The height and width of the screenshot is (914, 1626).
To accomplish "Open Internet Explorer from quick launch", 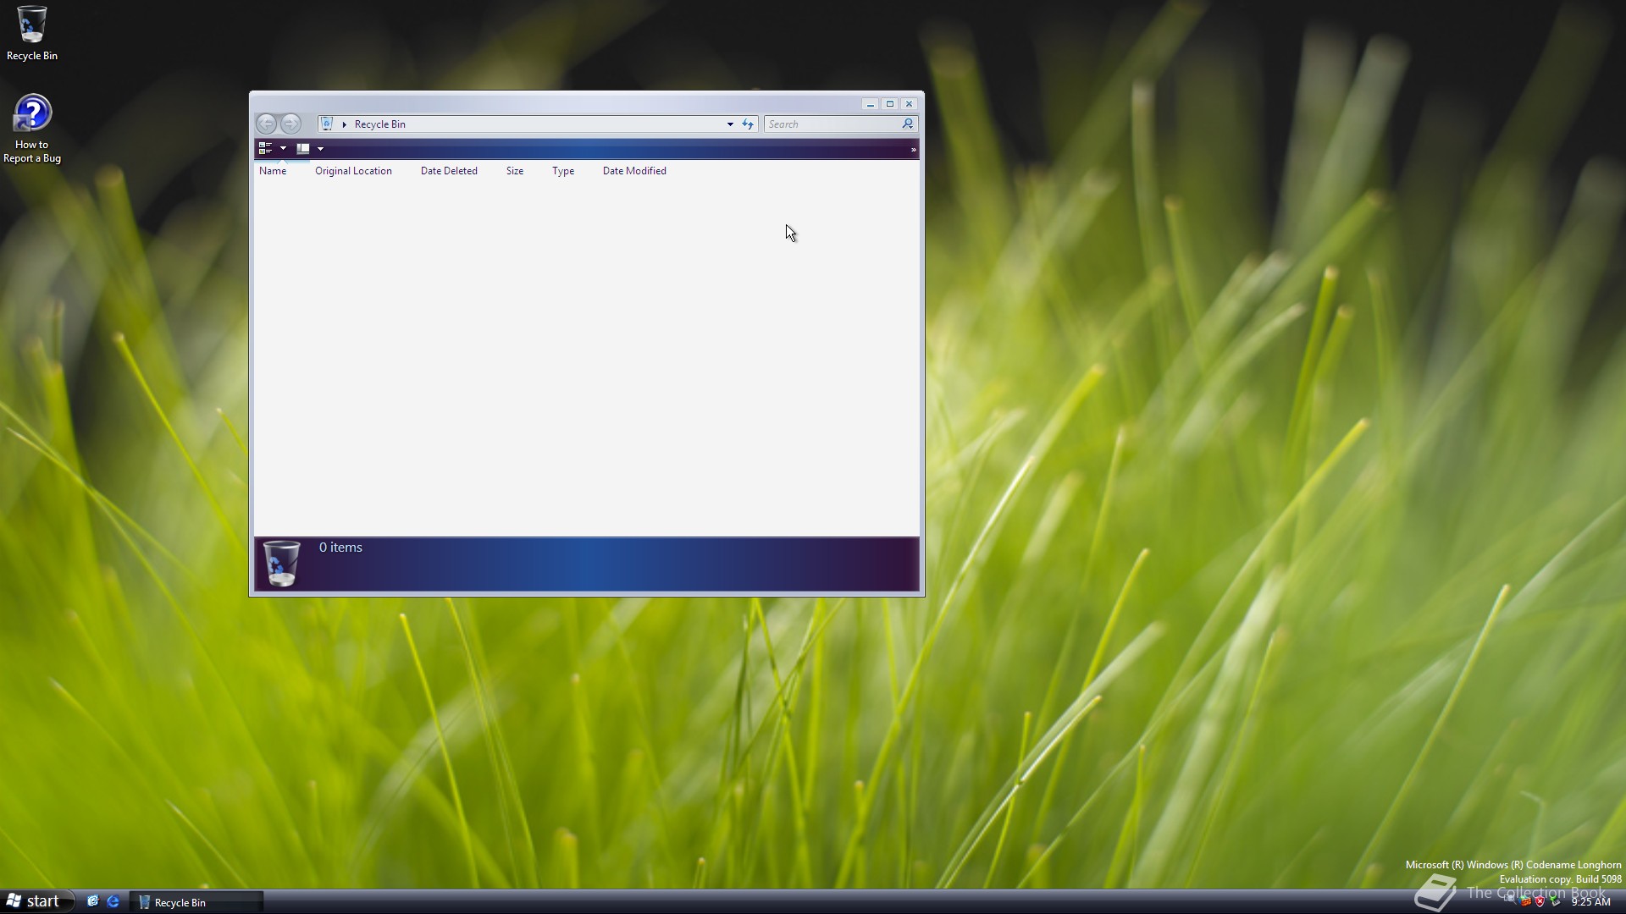I will (113, 901).
